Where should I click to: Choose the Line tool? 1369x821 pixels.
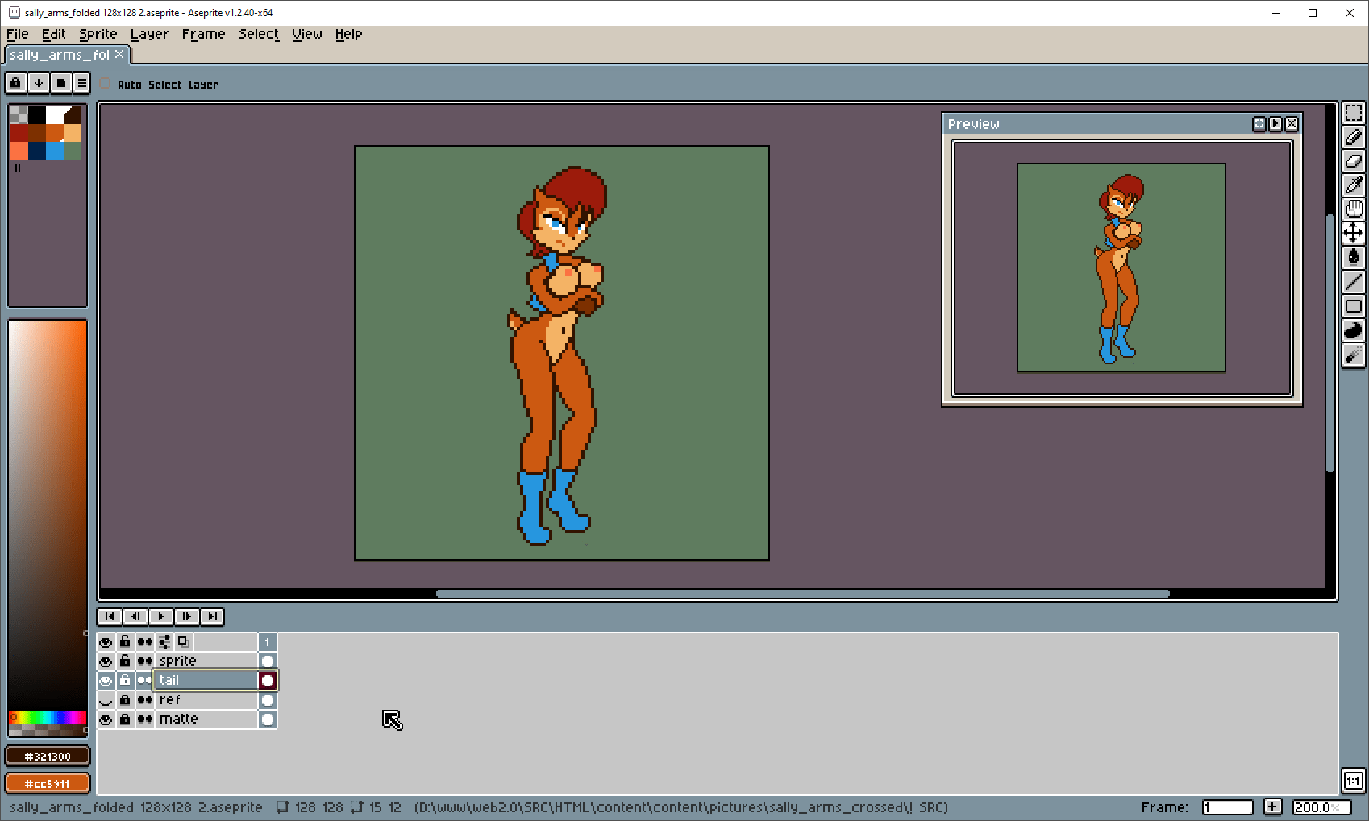pos(1353,282)
